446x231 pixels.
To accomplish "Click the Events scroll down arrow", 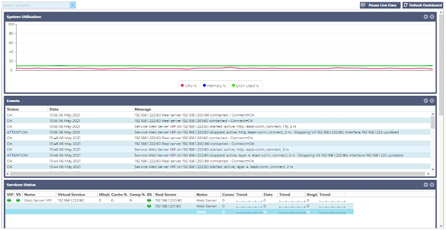I will point(433,169).
